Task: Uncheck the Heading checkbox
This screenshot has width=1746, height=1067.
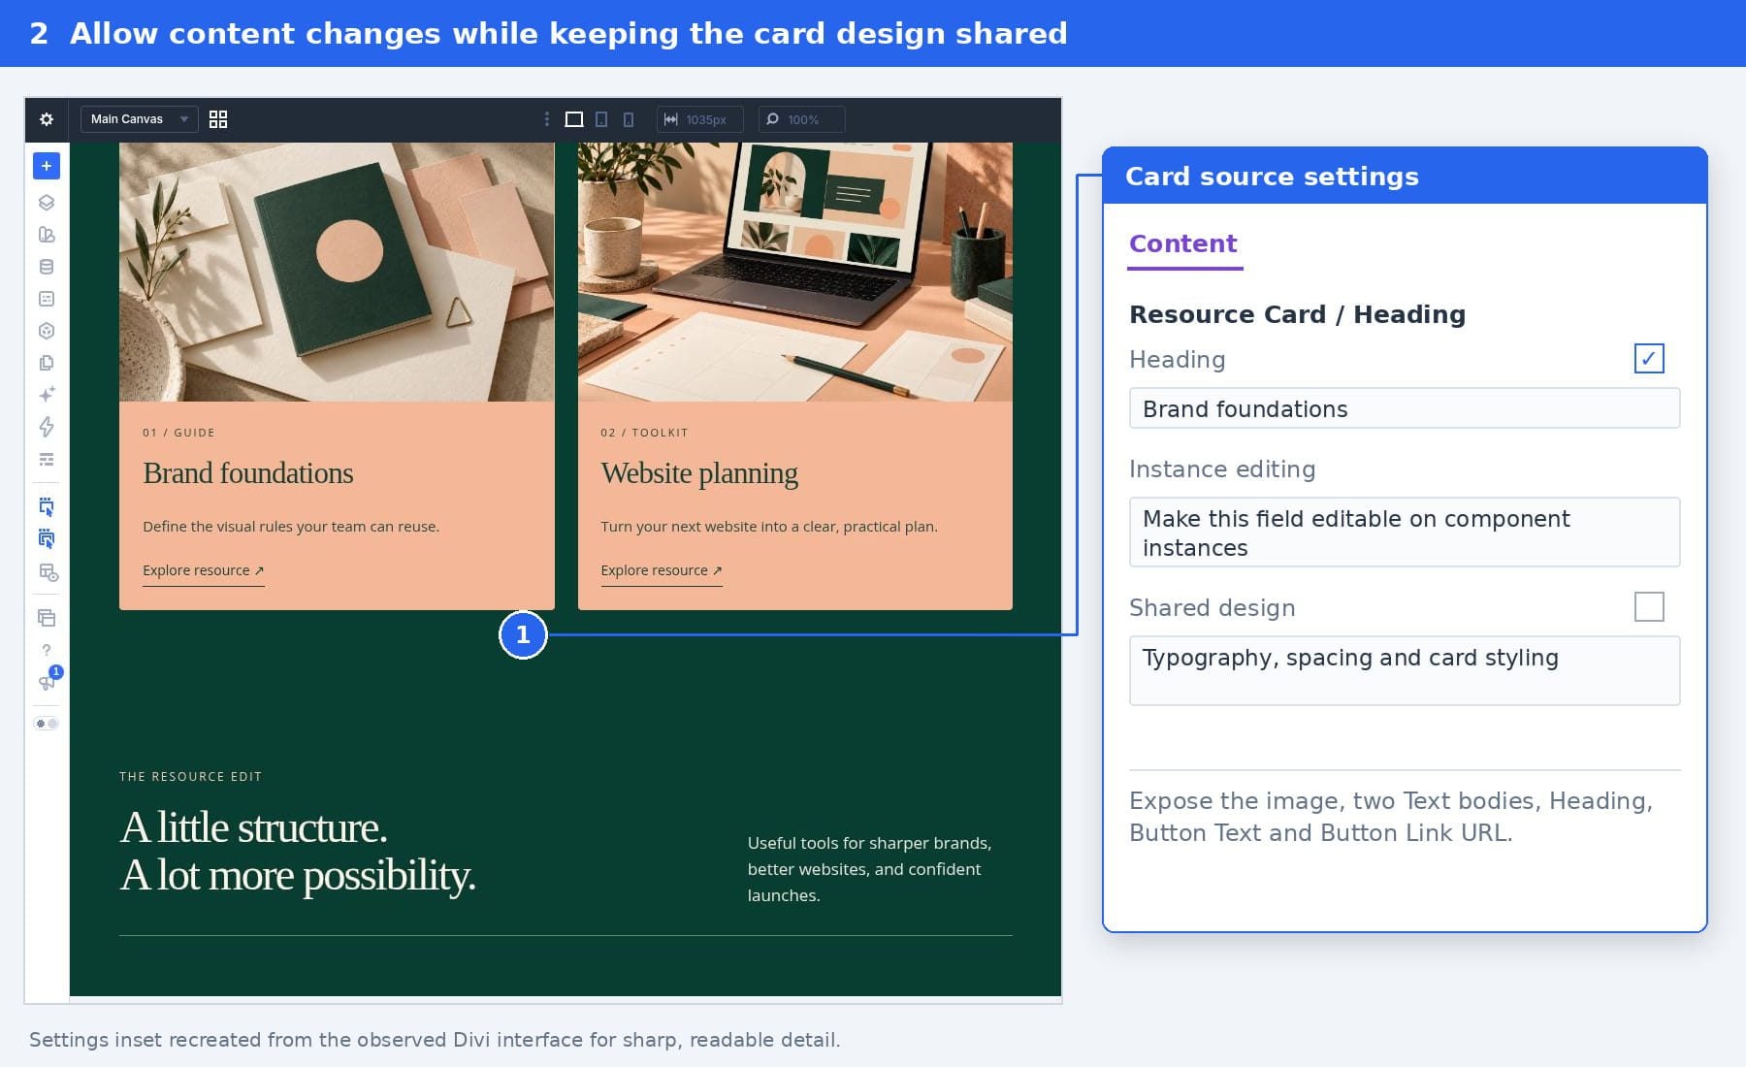Action: pos(1649,359)
